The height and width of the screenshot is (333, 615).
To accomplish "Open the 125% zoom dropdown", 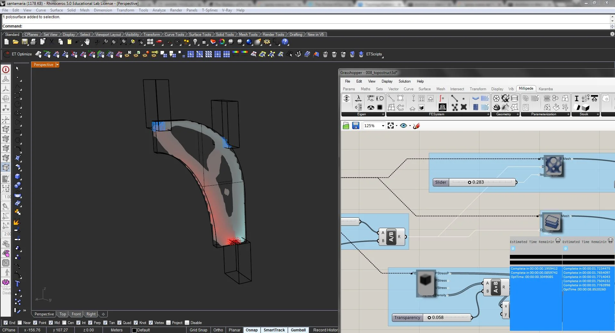I will (383, 126).
